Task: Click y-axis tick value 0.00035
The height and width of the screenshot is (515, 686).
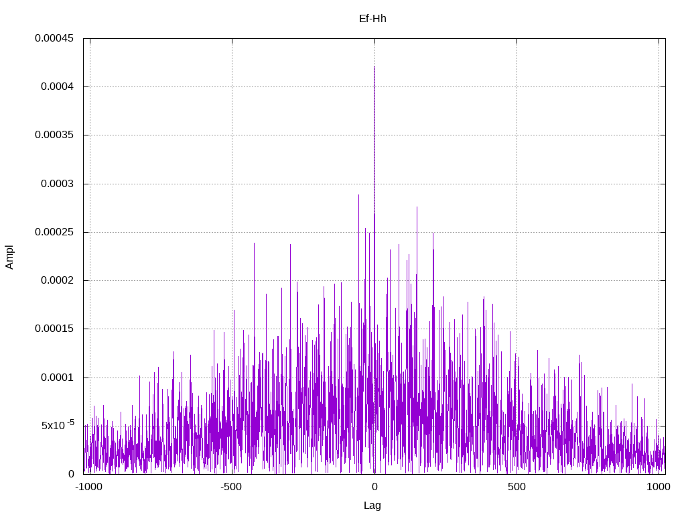Action: (54, 135)
